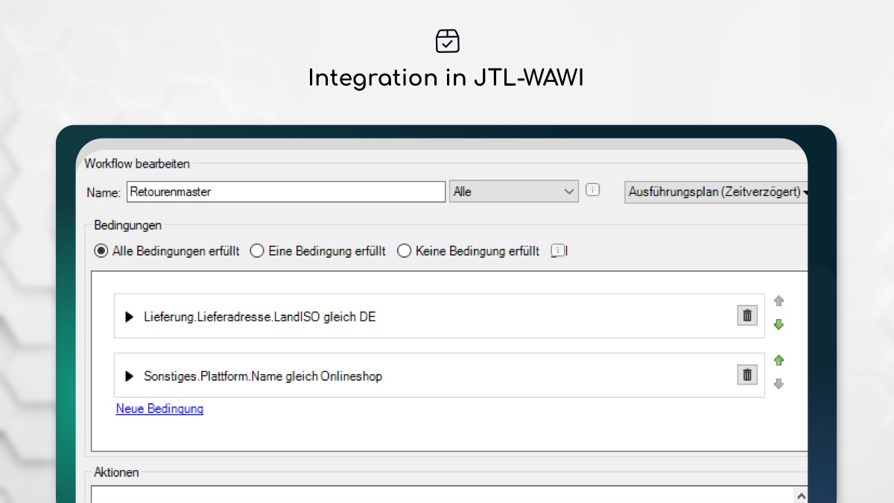Click the Neue Bedingung link
The height and width of the screenshot is (503, 894).
click(x=159, y=408)
